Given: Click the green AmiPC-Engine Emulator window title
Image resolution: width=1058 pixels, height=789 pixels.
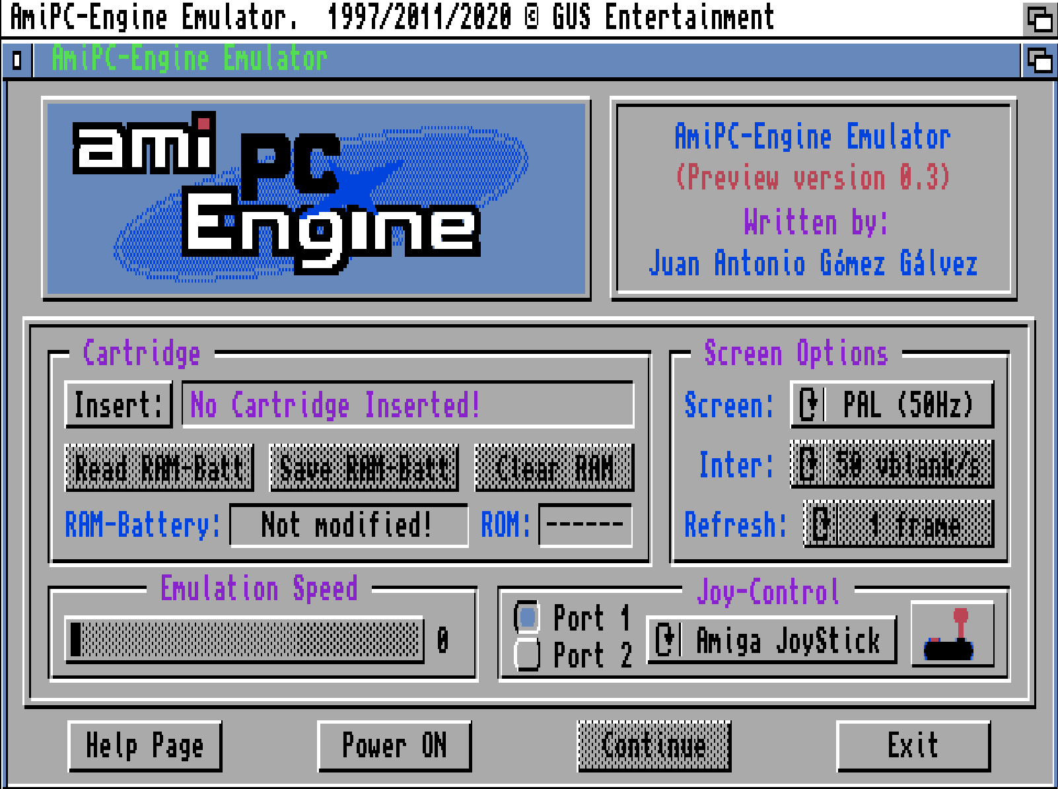Looking at the screenshot, I should pyautogui.click(x=190, y=59).
